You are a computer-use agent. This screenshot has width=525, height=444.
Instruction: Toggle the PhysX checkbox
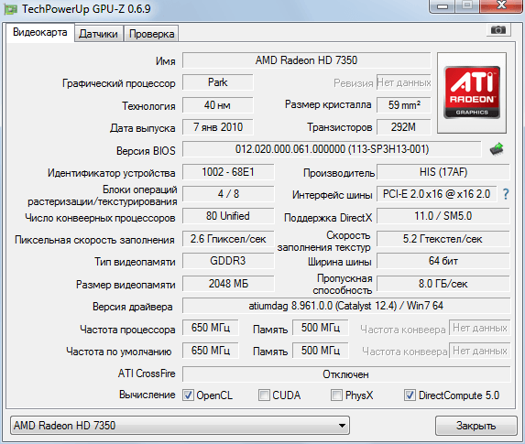point(336,395)
